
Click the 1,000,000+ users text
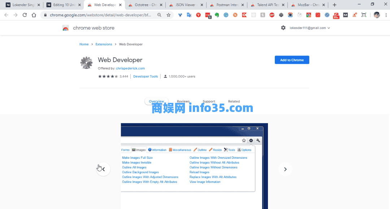point(182,76)
